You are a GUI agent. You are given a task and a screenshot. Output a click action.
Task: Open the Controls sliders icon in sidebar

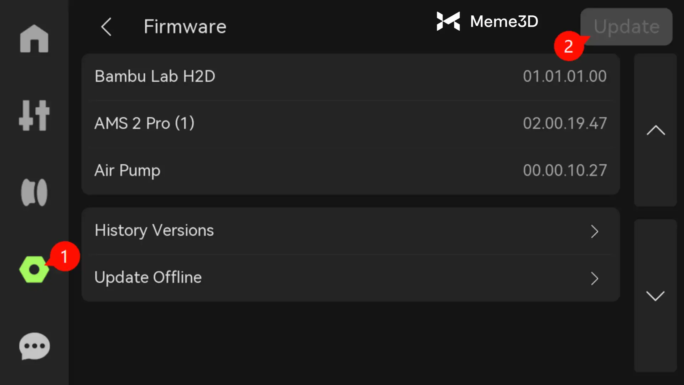pos(34,115)
